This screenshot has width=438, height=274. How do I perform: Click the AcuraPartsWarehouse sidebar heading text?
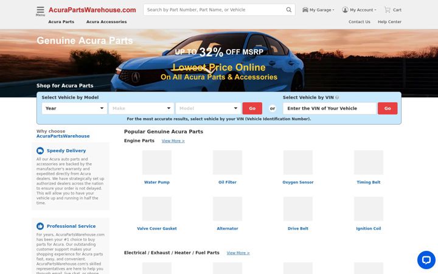pyautogui.click(x=63, y=136)
